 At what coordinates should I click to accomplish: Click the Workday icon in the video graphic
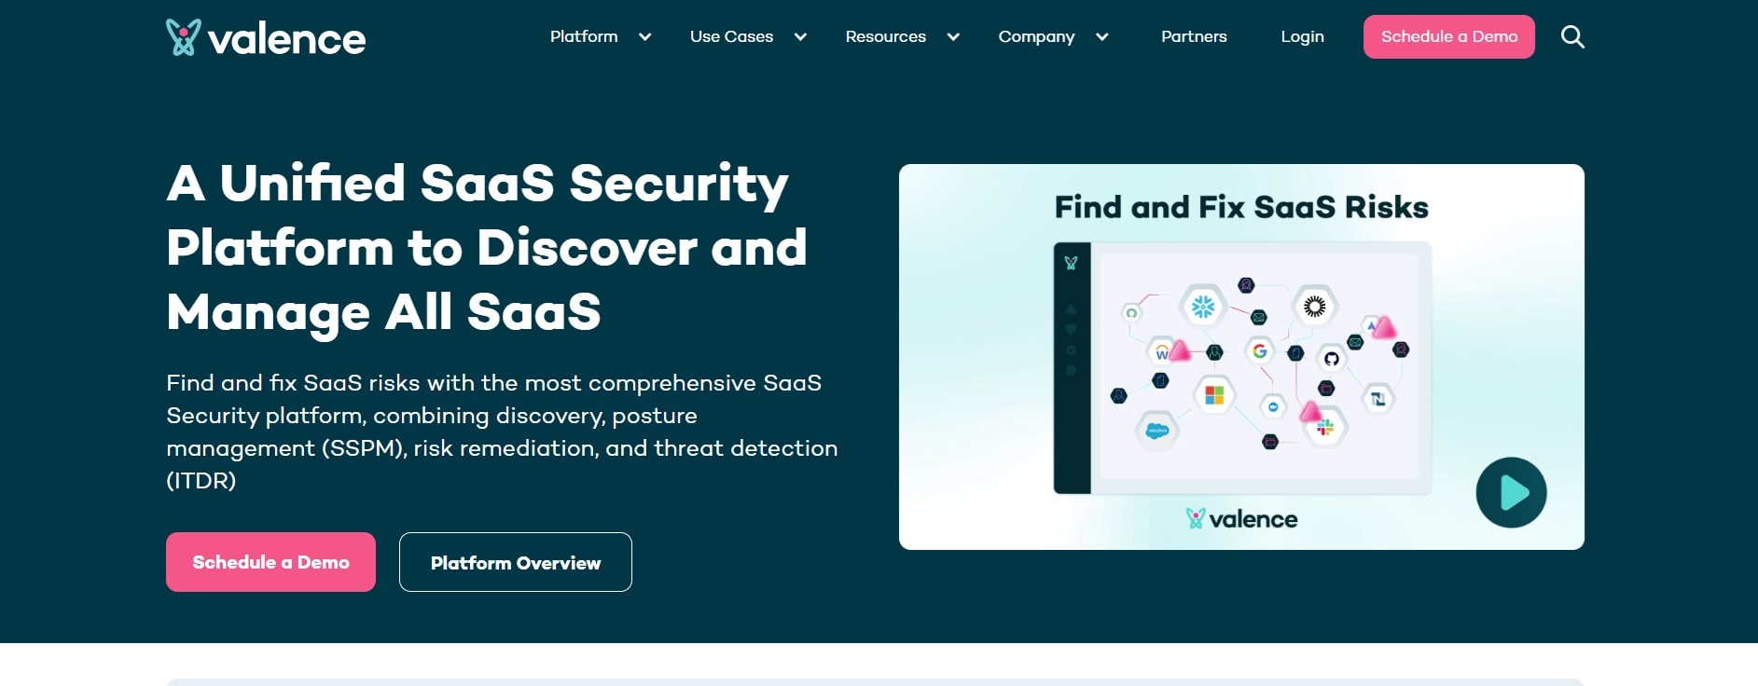pos(1162,352)
